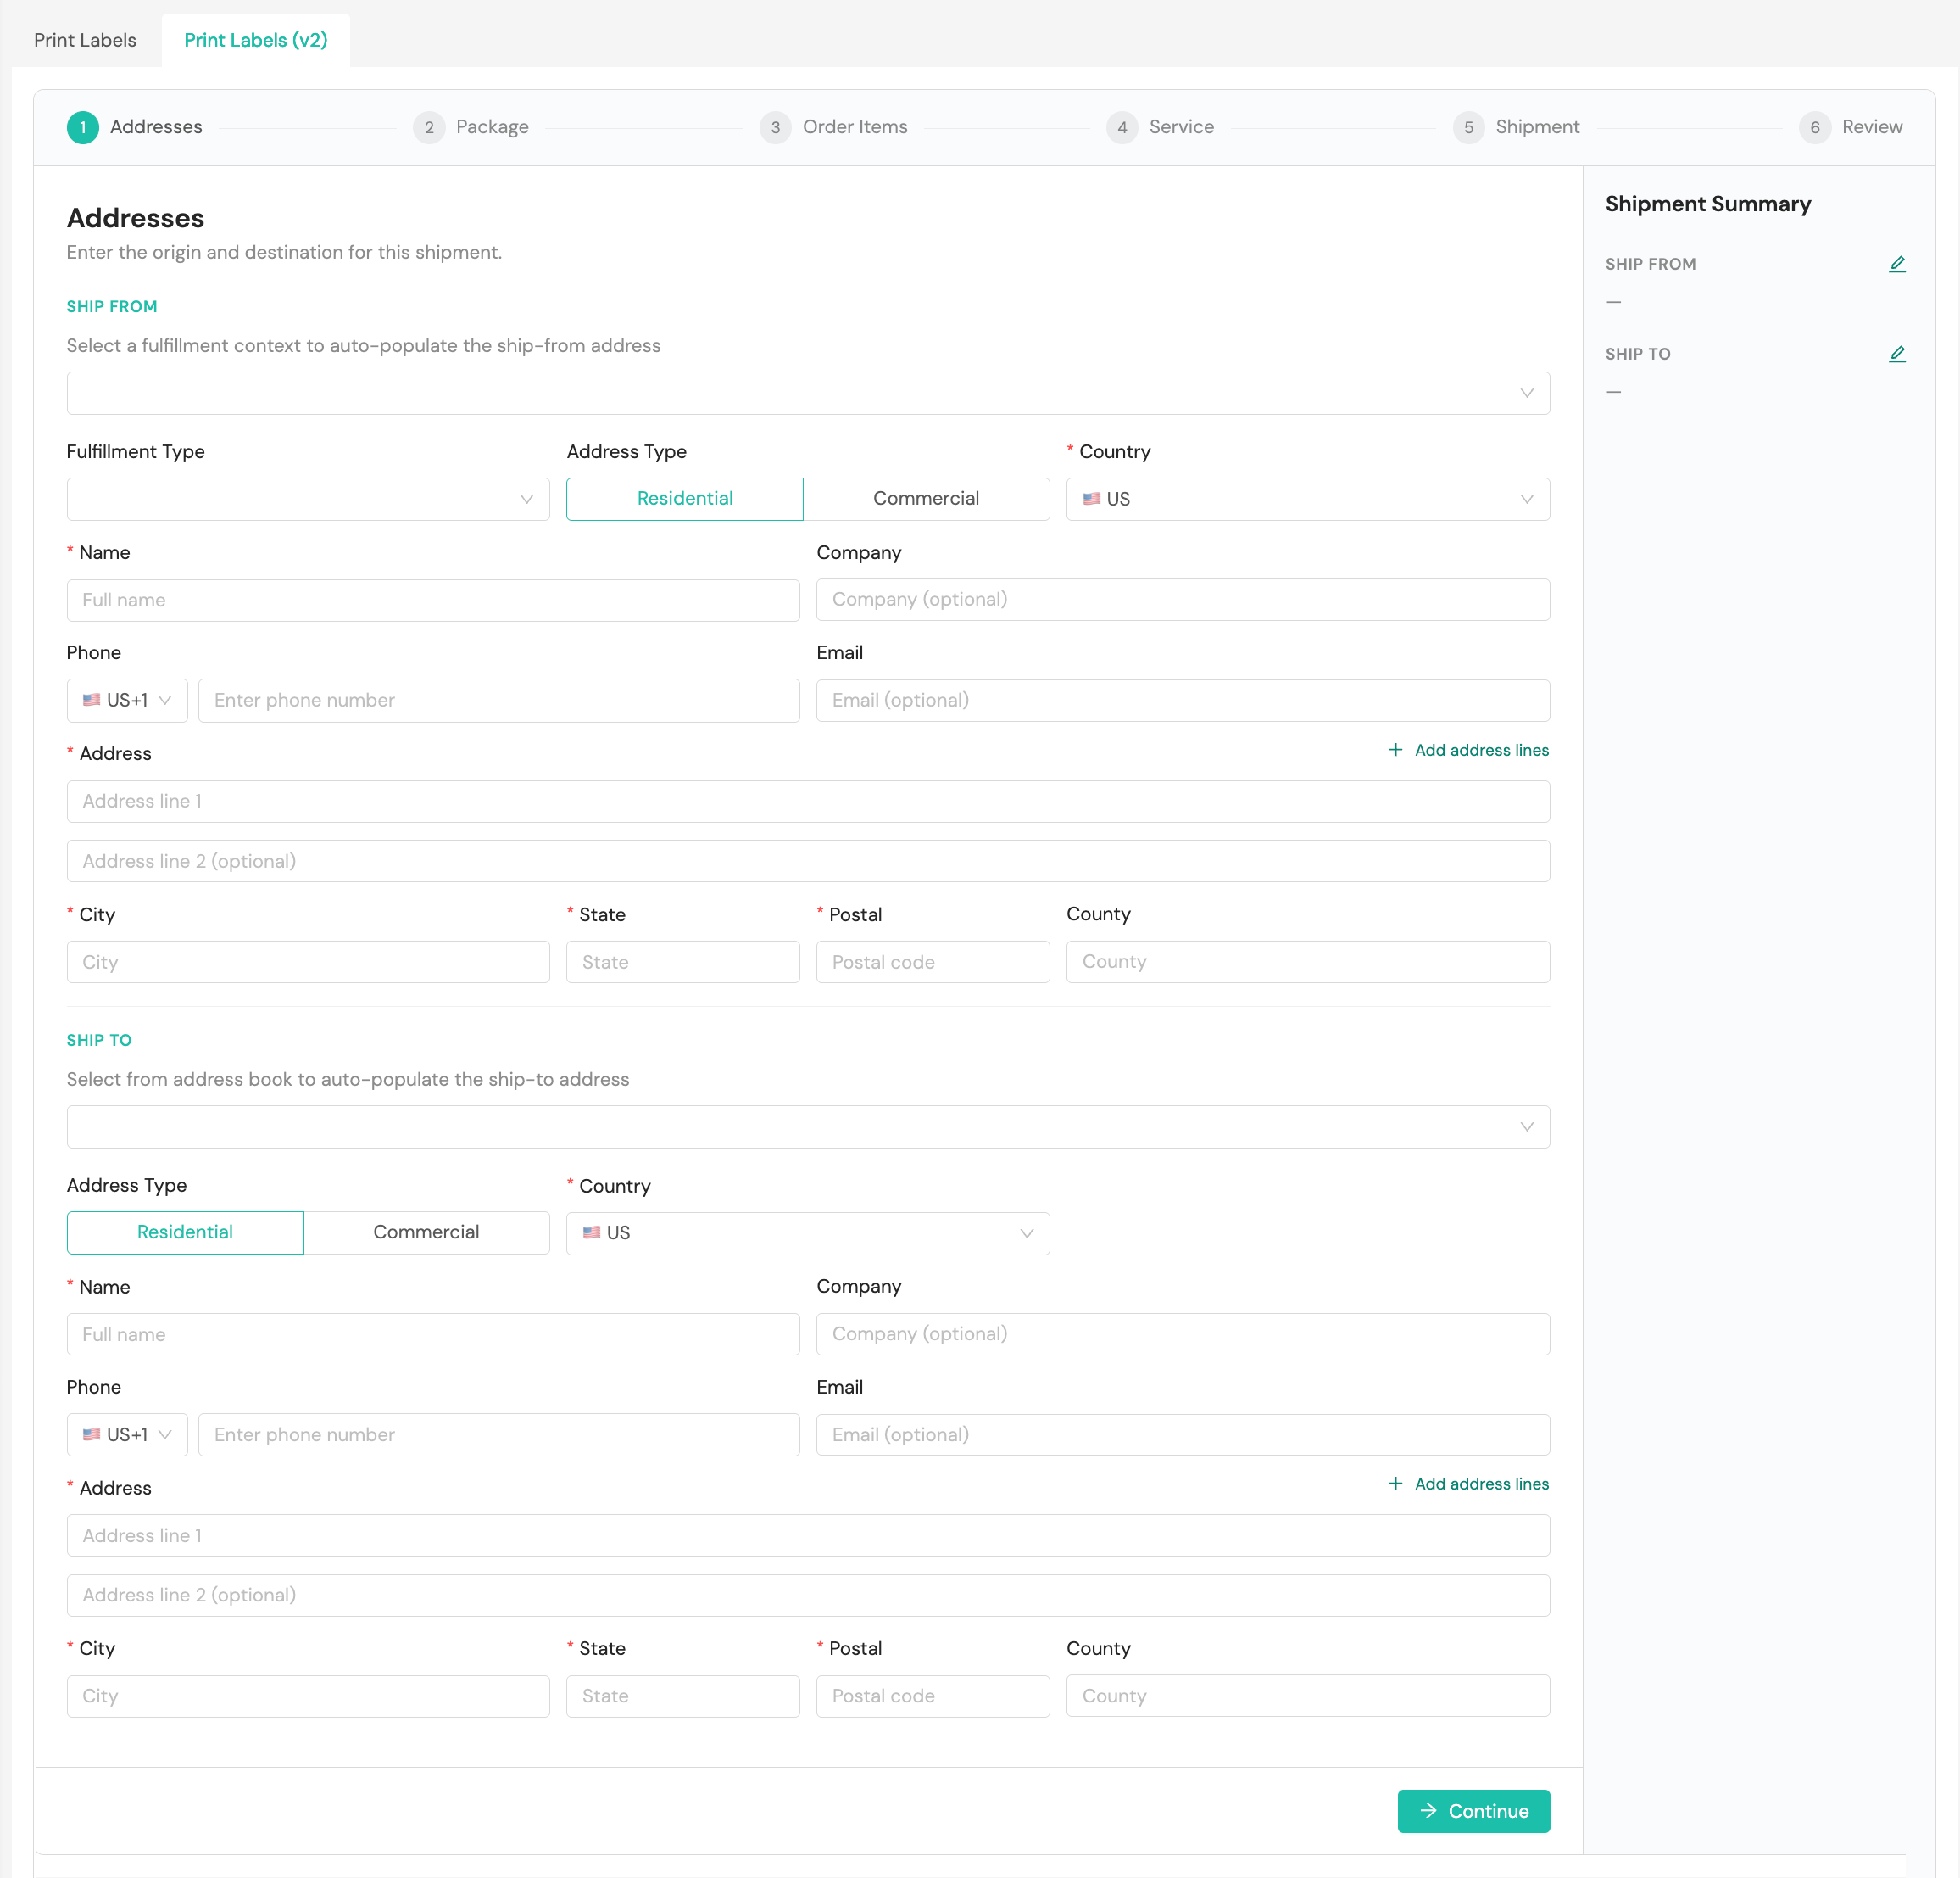Screen dimensions: 1960x1878
Task: Click the Ship From edit pencil icon
Action: tap(1896, 264)
